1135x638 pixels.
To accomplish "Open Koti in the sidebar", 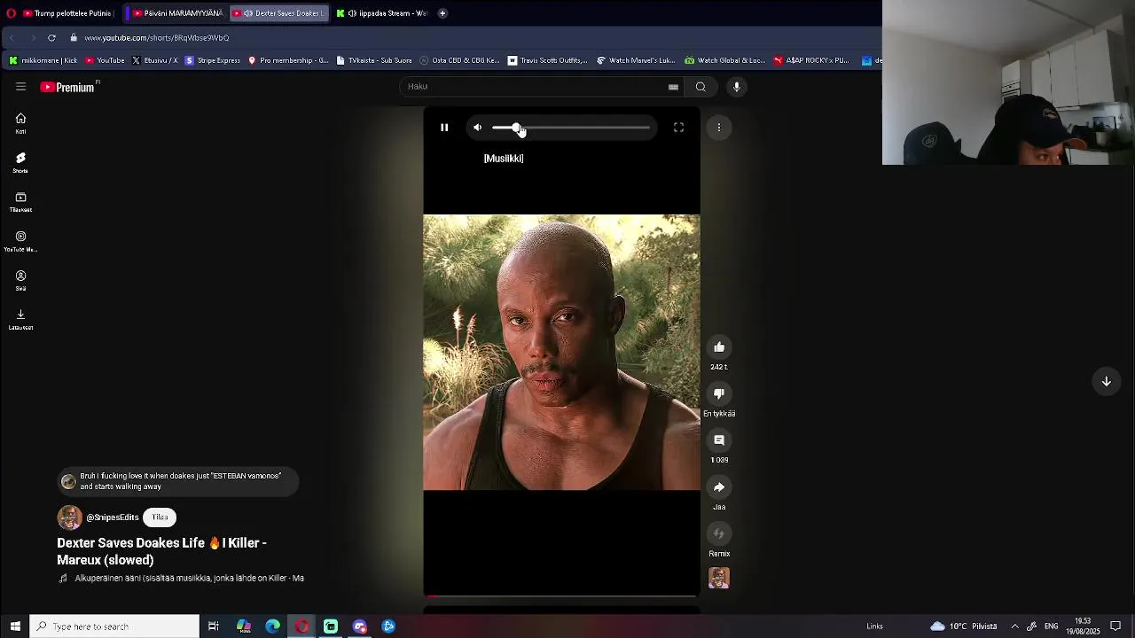I will click(20, 123).
